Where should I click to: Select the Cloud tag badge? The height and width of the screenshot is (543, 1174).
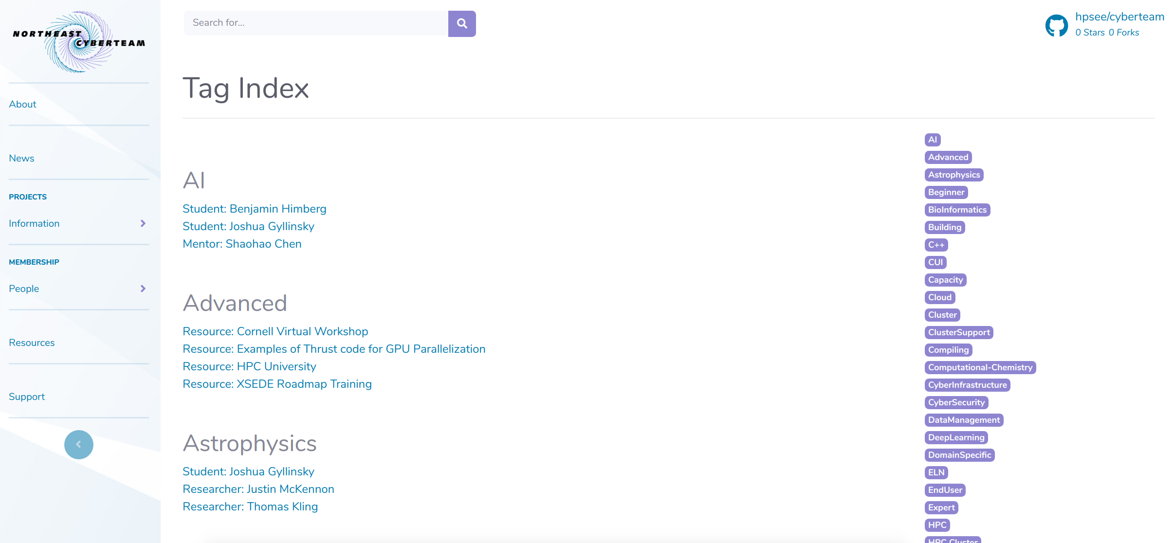pyautogui.click(x=940, y=297)
